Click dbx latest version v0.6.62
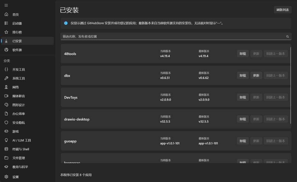 (204, 78)
